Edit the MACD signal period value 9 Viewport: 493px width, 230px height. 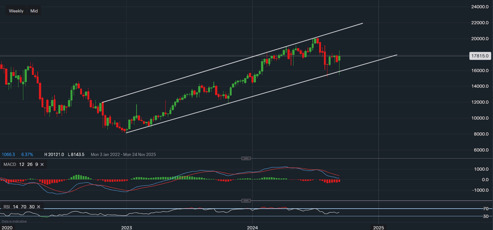[x=36, y=164]
